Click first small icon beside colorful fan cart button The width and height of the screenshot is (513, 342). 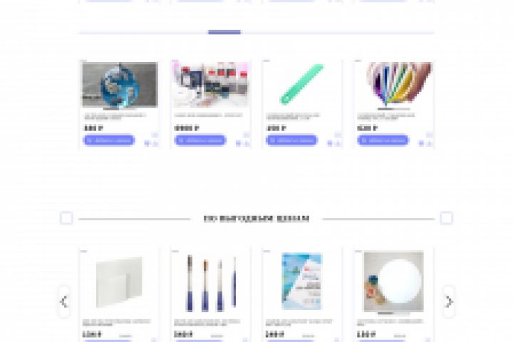(421, 143)
